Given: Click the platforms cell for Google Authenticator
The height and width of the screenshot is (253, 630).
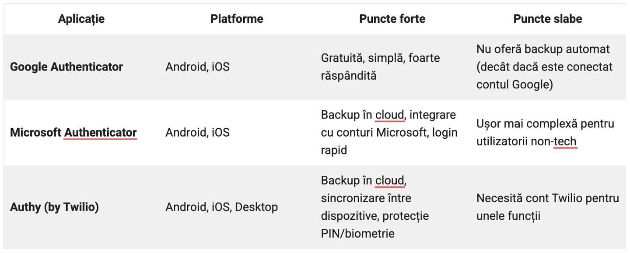Looking at the screenshot, I should click(197, 67).
